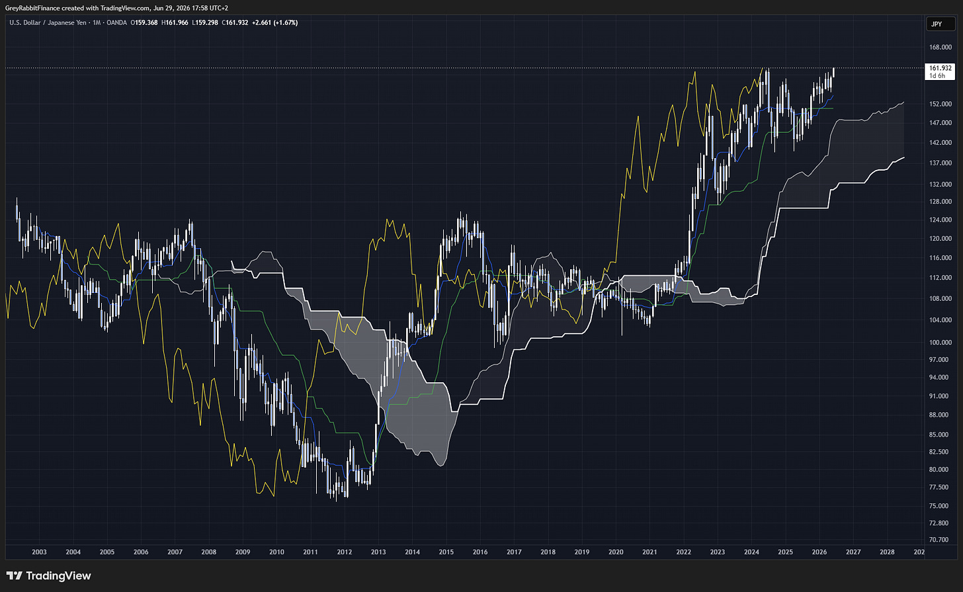Click the 152.000 level on price scale
Screen dimensions: 963x592
click(940, 105)
